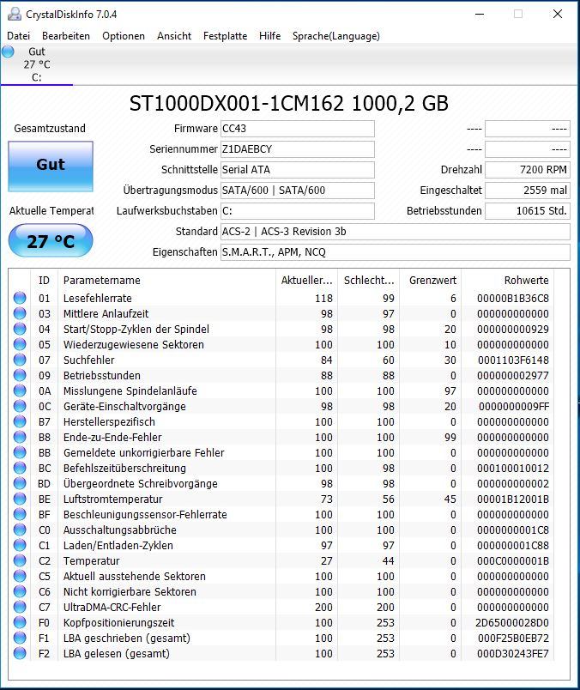This screenshot has height=690, width=580.
Task: Select the Luftstromtemperatur parameter name
Action: [113, 499]
